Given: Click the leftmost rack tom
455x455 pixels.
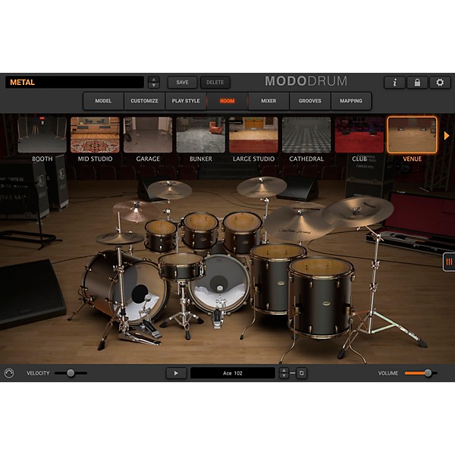Looking at the screenshot, I should point(161,236).
